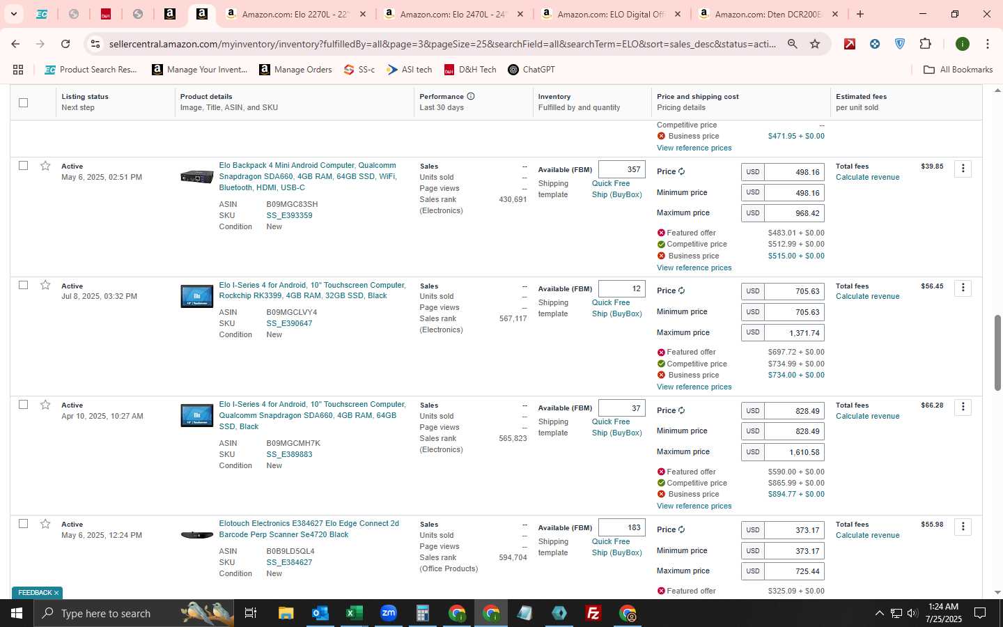Go back to the previous page
The height and width of the screenshot is (627, 1003).
pos(15,44)
